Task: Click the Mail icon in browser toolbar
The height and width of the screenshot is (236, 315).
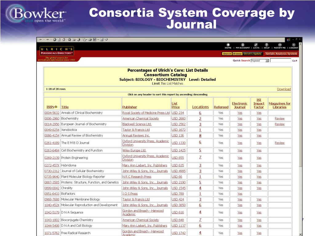Action: pyautogui.click(x=84, y=40)
